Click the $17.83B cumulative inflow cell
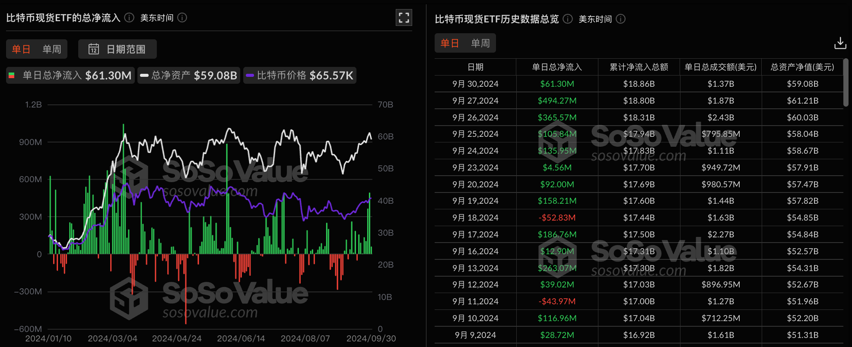This screenshot has height=347, width=852. [639, 151]
